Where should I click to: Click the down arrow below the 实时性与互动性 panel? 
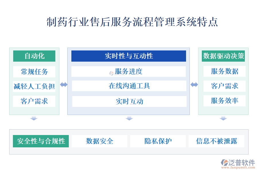click(x=129, y=118)
